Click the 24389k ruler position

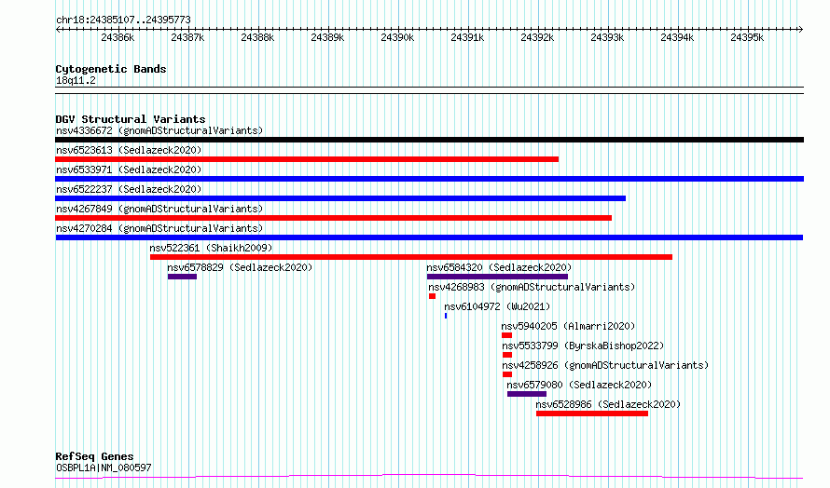coord(327,37)
